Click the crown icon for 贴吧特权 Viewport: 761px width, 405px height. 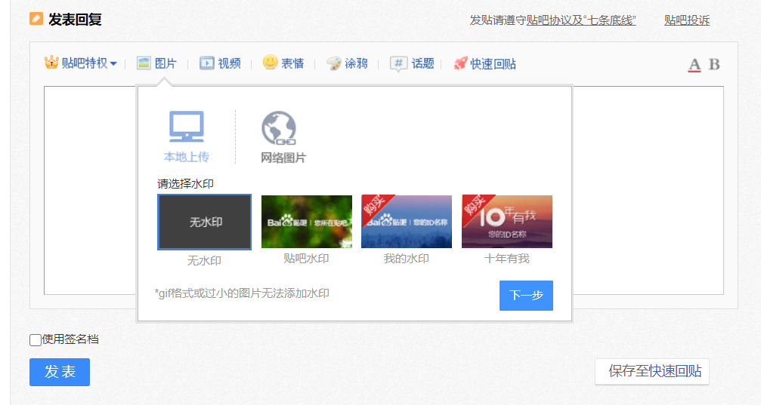pyautogui.click(x=51, y=63)
